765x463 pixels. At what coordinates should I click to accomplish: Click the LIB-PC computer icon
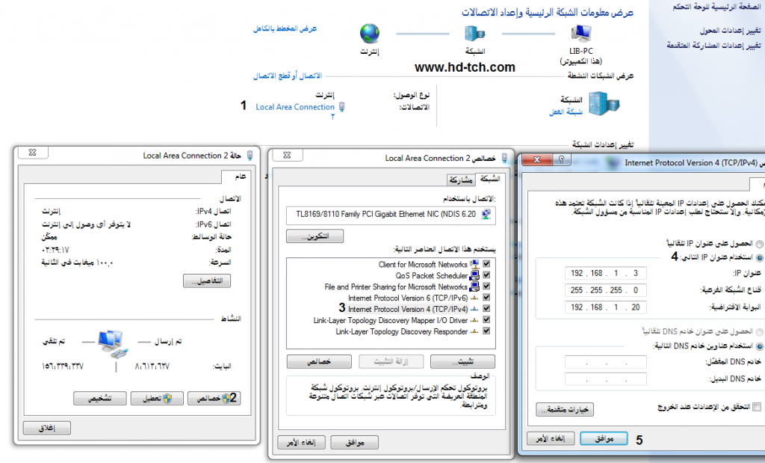581,33
